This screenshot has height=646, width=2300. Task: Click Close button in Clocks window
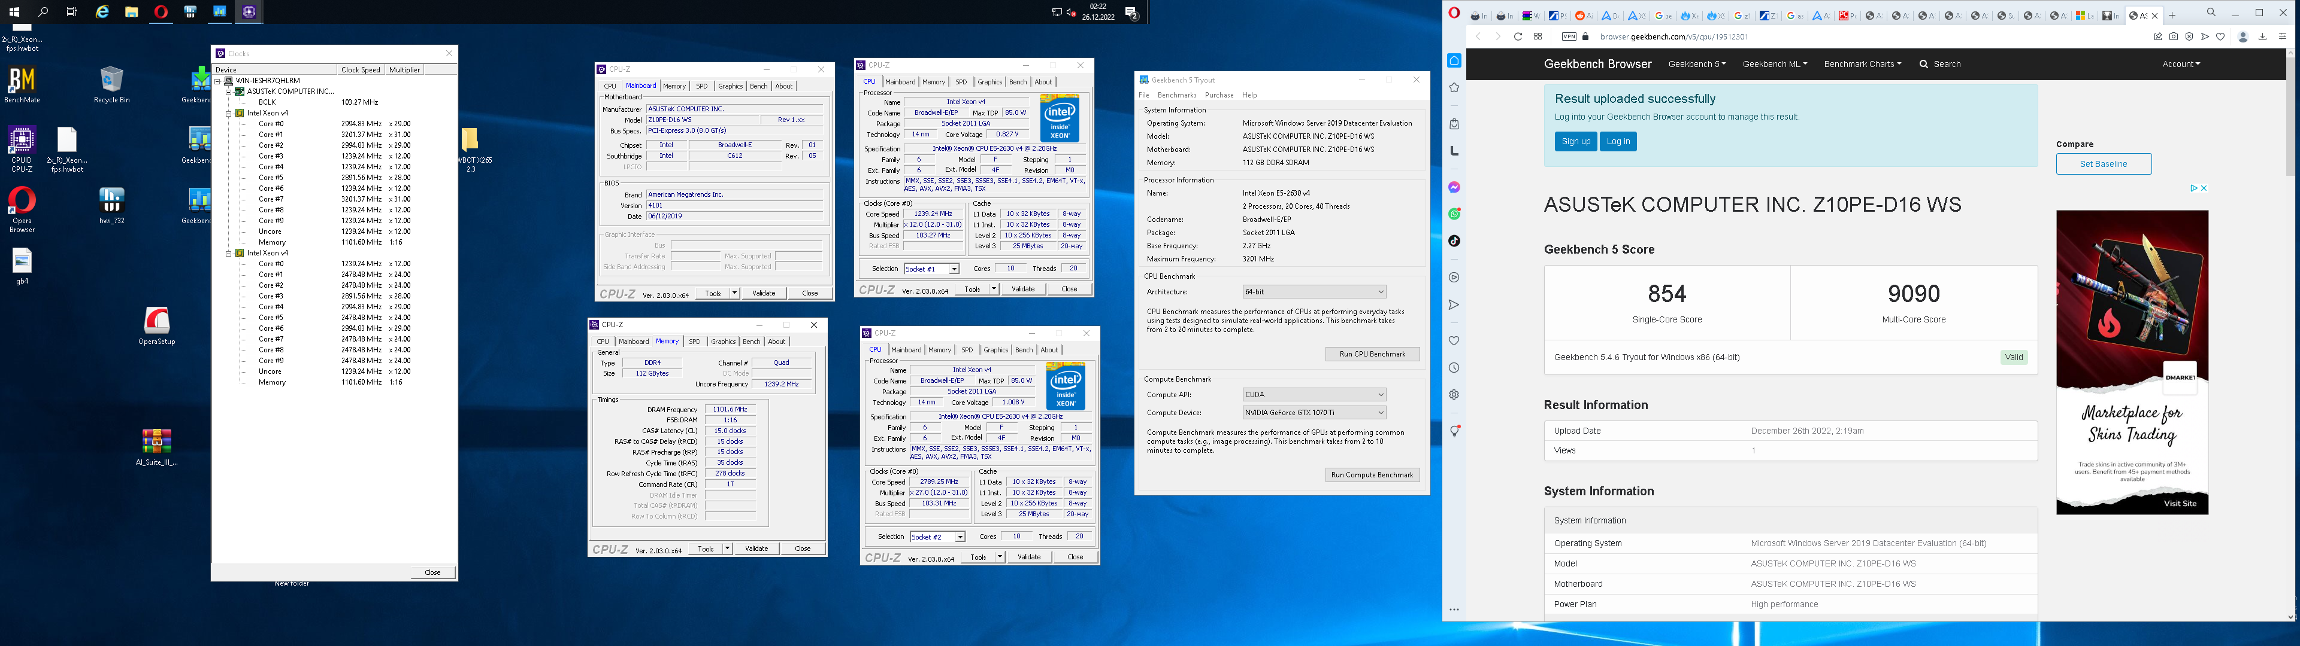(x=432, y=572)
